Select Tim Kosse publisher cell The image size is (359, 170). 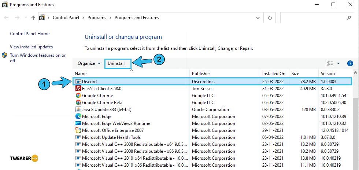coord(202,88)
